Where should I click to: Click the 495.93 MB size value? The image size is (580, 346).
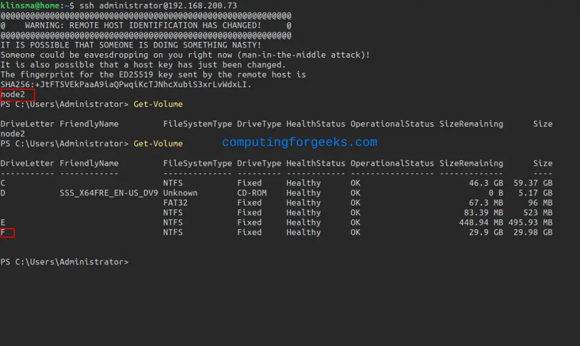530,223
